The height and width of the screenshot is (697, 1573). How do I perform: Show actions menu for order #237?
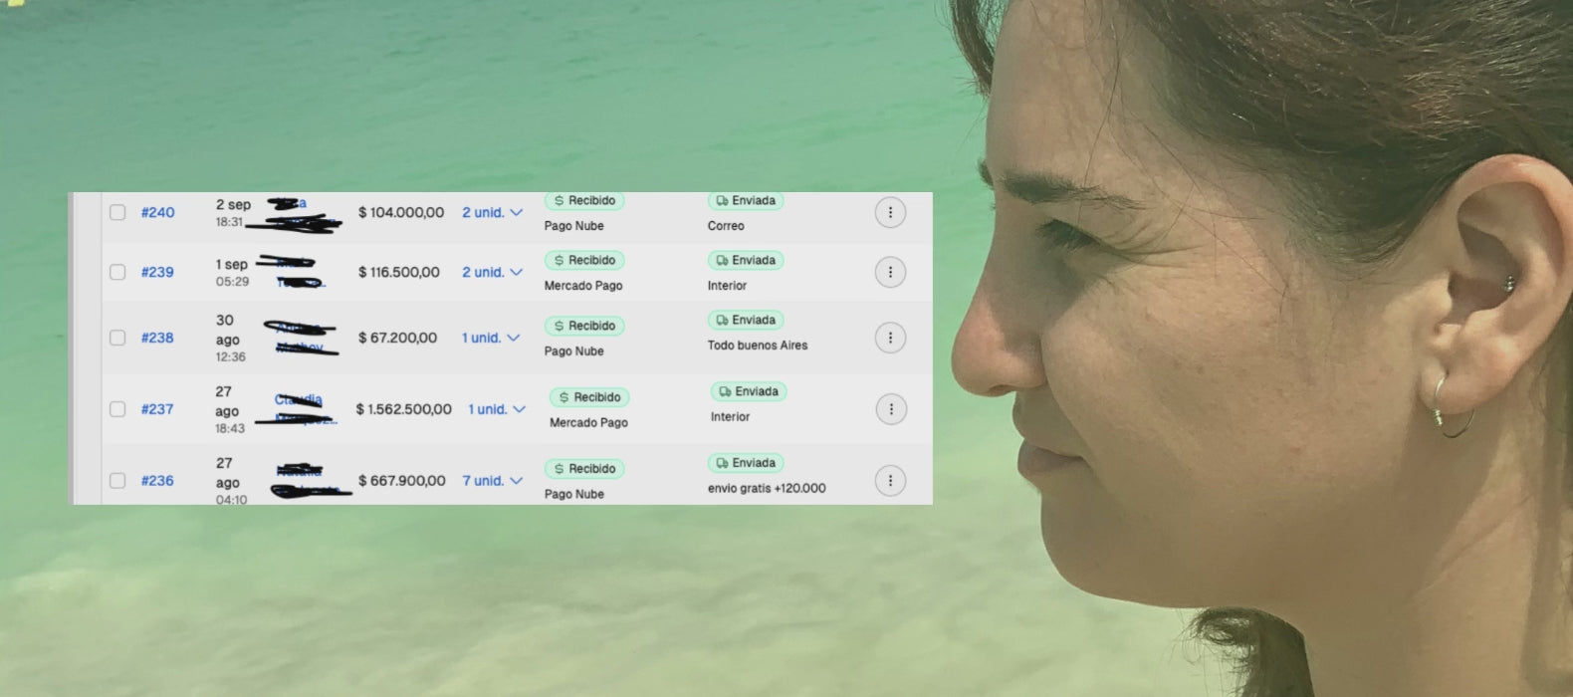tap(891, 409)
